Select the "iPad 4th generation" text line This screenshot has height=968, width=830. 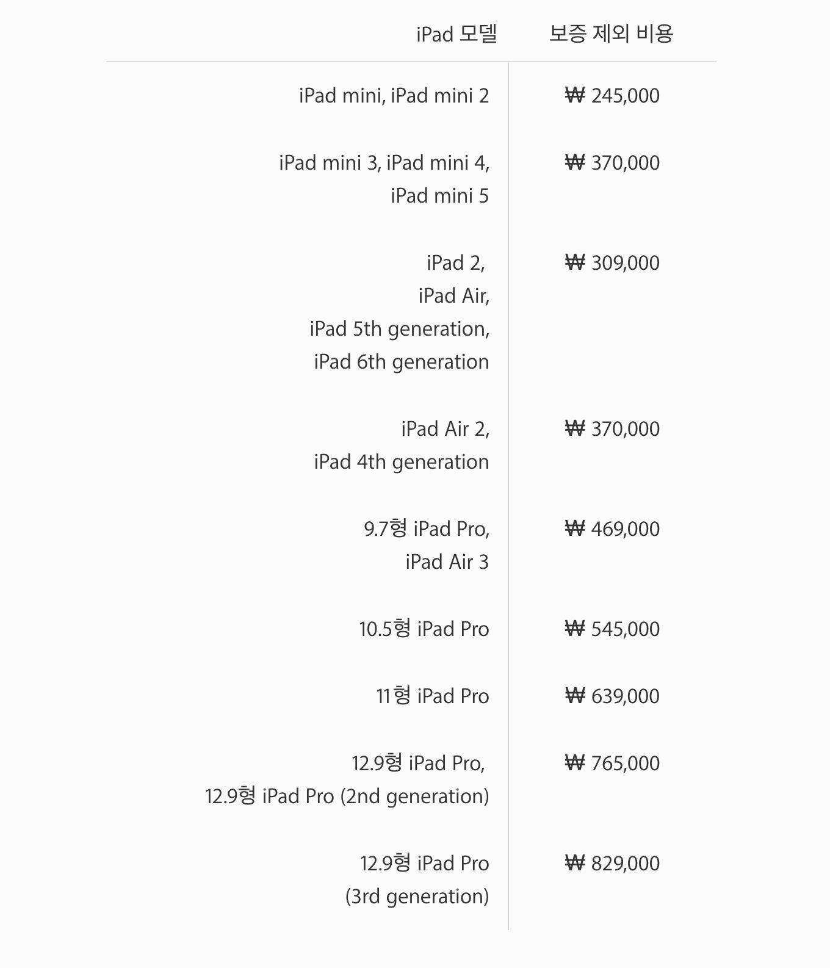coord(401,462)
